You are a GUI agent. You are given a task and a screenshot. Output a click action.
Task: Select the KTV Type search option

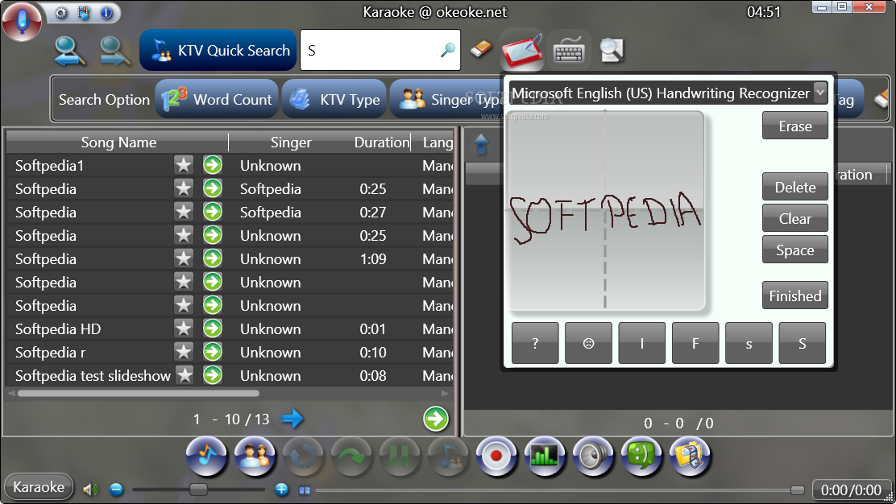pyautogui.click(x=334, y=99)
